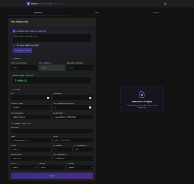The image size is (194, 184).
Task: Open the State dropdown showing Jalisco
Action: tap(24, 167)
